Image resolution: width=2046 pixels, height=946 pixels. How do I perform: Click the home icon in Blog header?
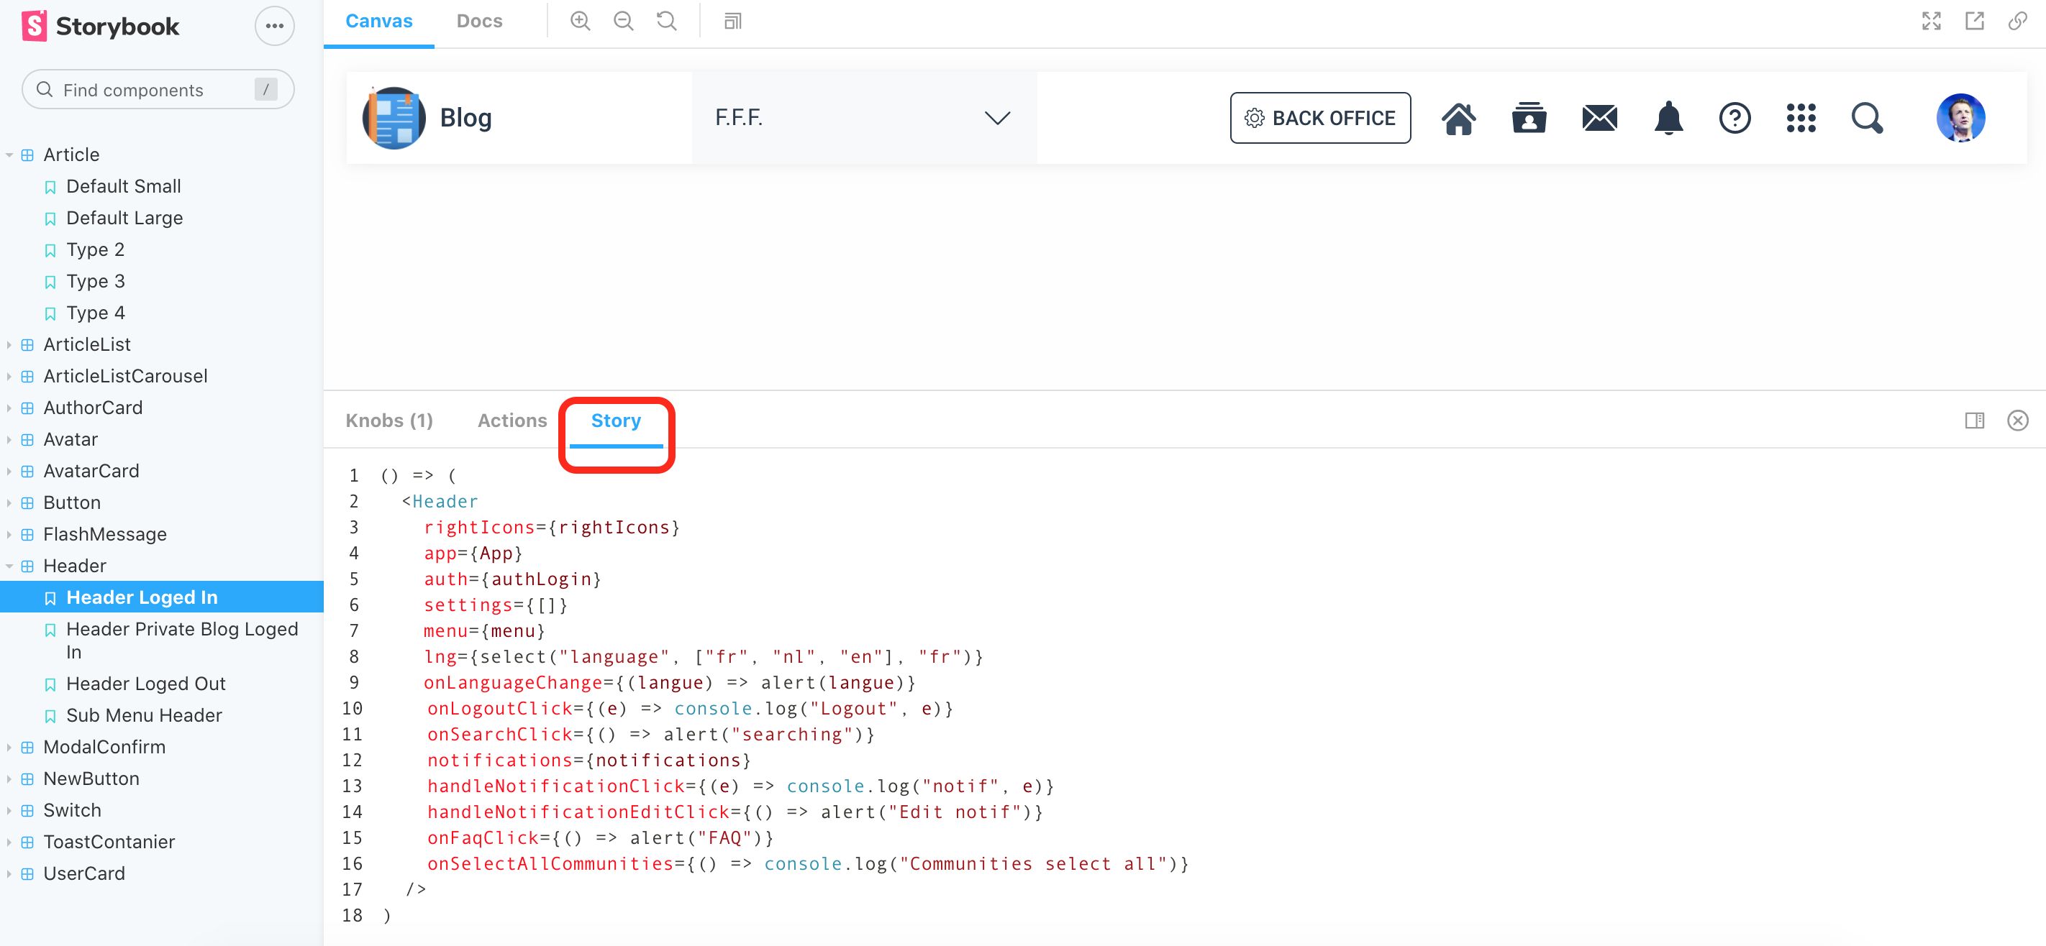pos(1458,118)
